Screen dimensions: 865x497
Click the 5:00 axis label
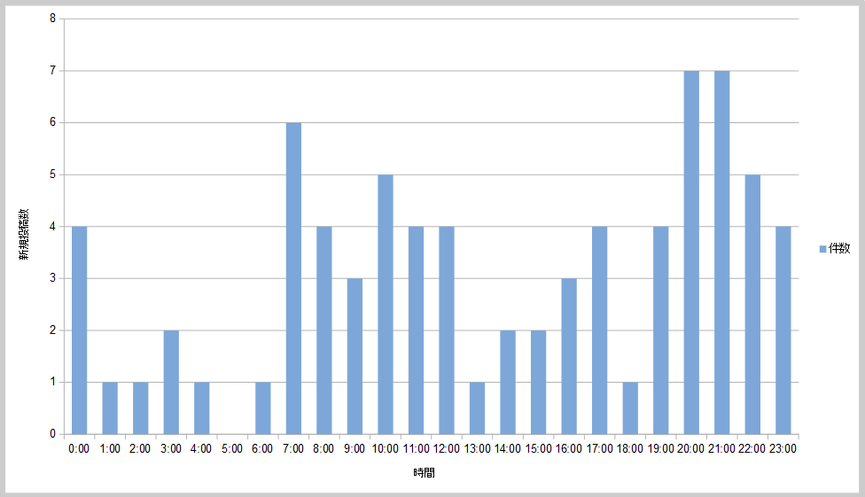tap(232, 448)
